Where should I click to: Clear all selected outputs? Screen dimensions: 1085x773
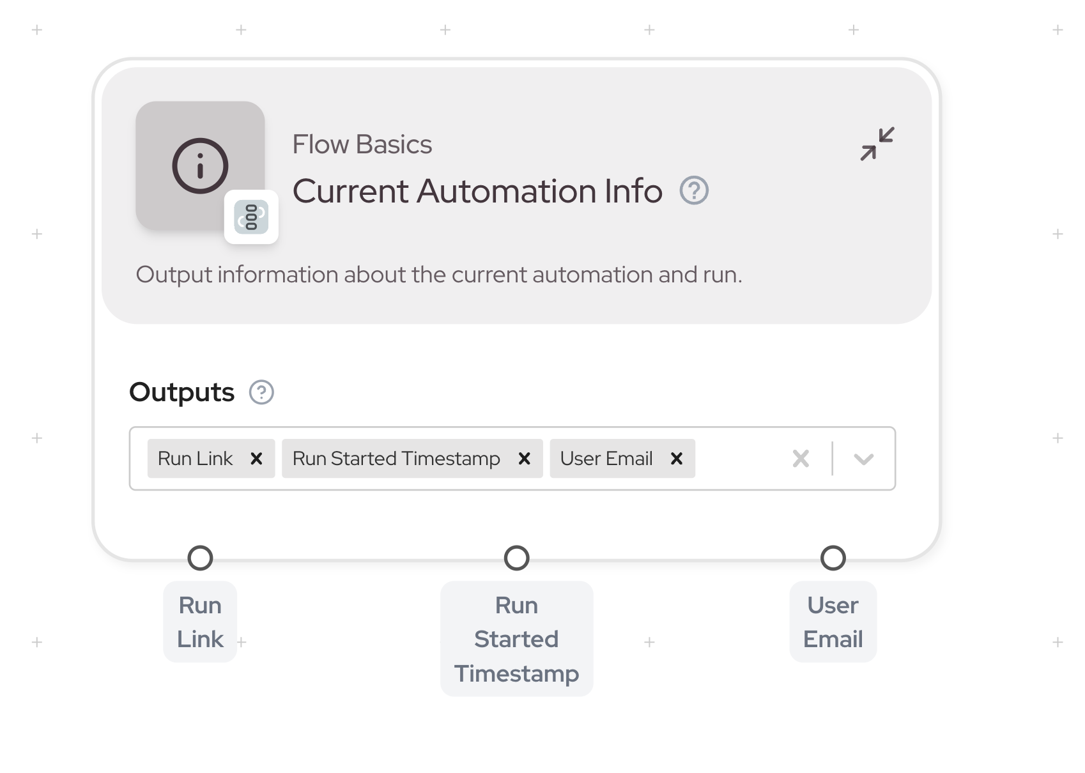801,459
